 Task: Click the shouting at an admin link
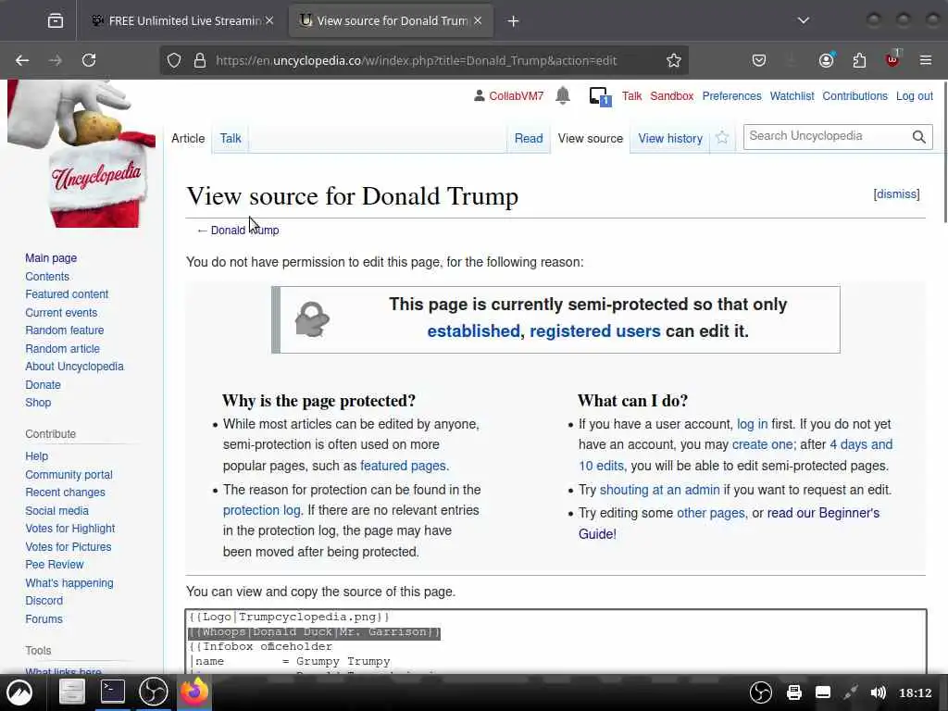point(659,490)
